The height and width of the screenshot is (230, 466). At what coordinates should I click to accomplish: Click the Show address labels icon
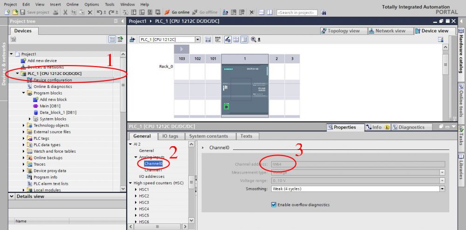218,40
